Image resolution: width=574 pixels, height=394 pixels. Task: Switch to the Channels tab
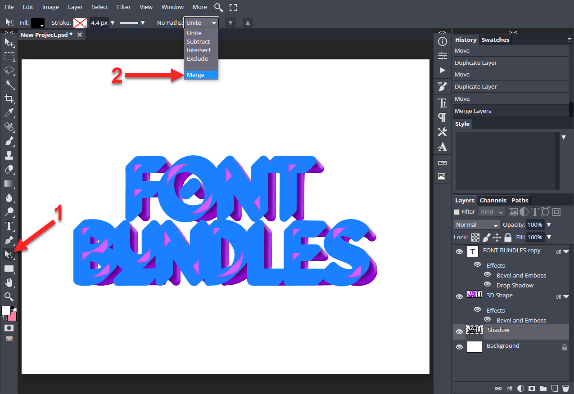493,200
